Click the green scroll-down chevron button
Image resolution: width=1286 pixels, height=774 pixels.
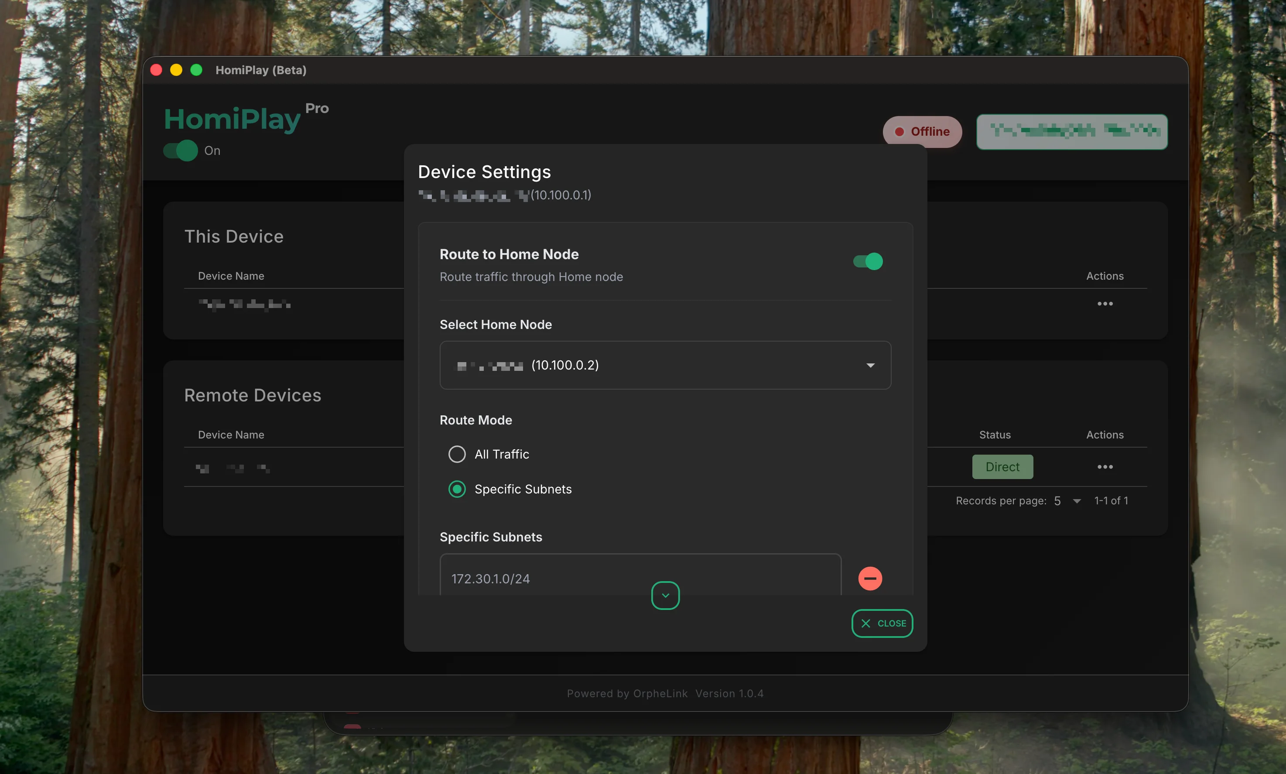pyautogui.click(x=665, y=595)
